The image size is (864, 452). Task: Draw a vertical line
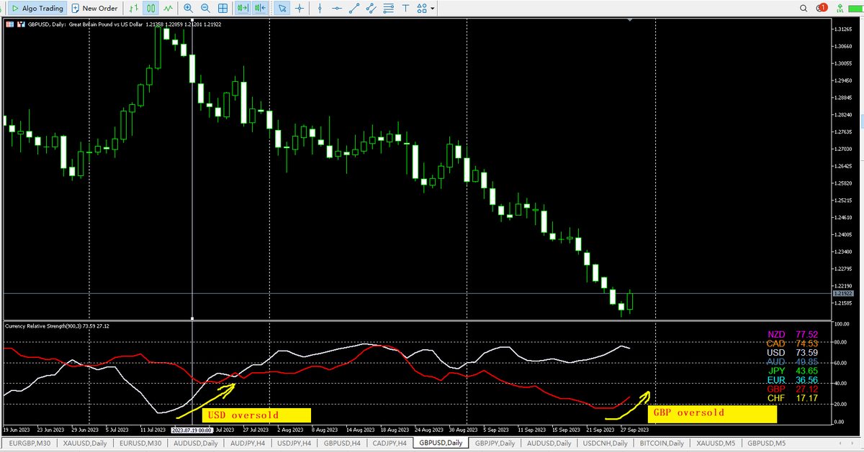320,9
